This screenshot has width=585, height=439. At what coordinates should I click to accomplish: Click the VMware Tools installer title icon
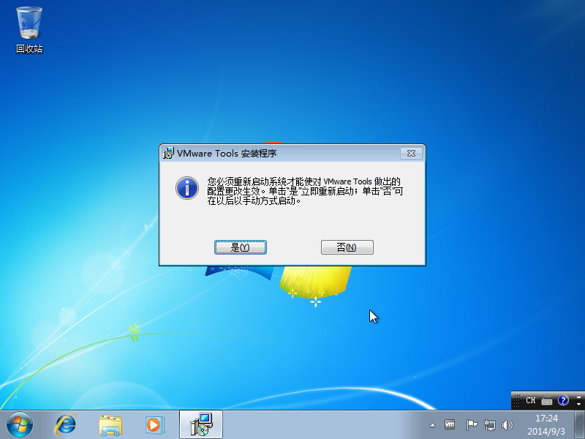pyautogui.click(x=169, y=153)
